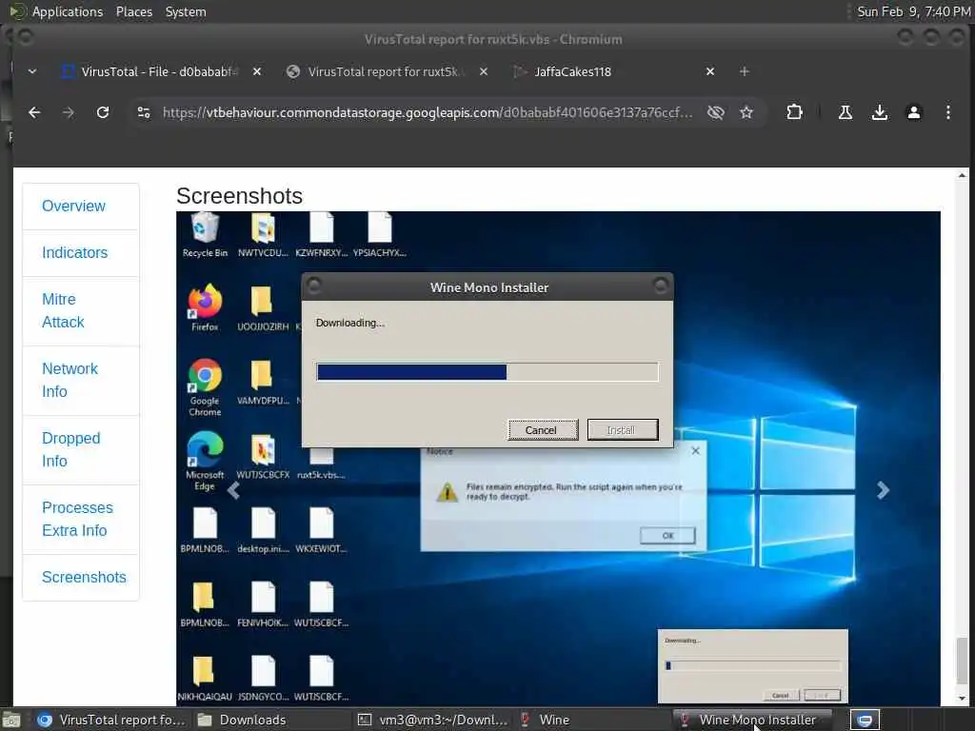
Task: Reload the current page
Action: [103, 112]
